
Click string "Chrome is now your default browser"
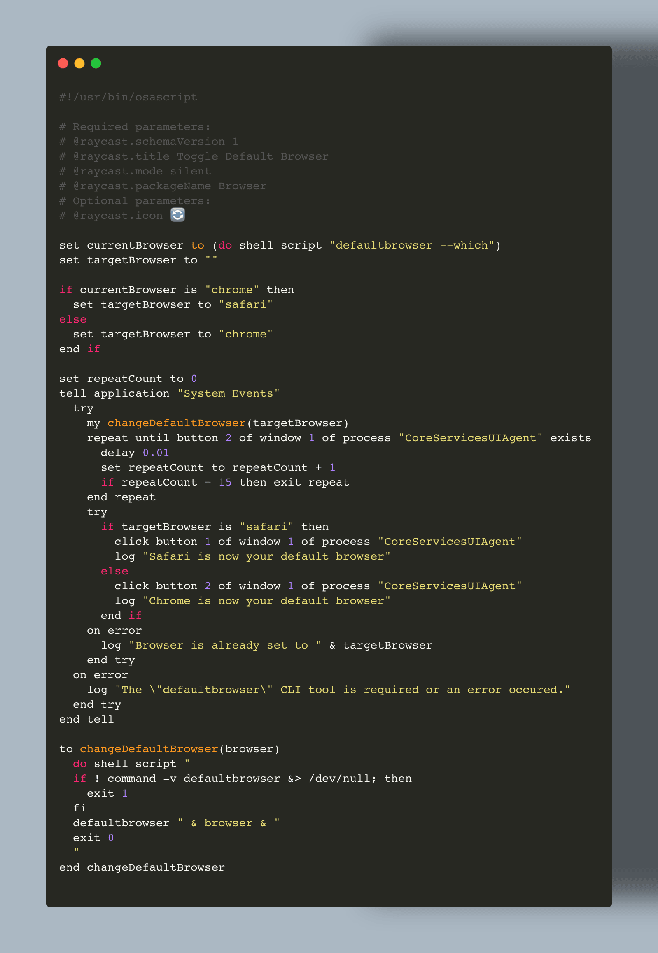(x=266, y=602)
